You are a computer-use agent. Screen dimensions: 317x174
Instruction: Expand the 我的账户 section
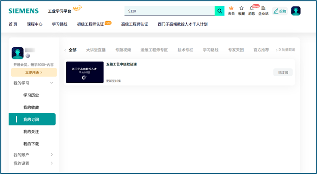[x=34, y=155]
